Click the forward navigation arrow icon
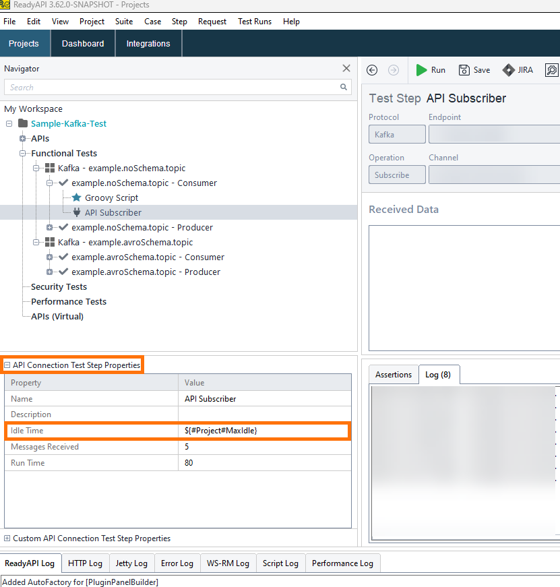This screenshot has height=587, width=560. click(x=394, y=70)
